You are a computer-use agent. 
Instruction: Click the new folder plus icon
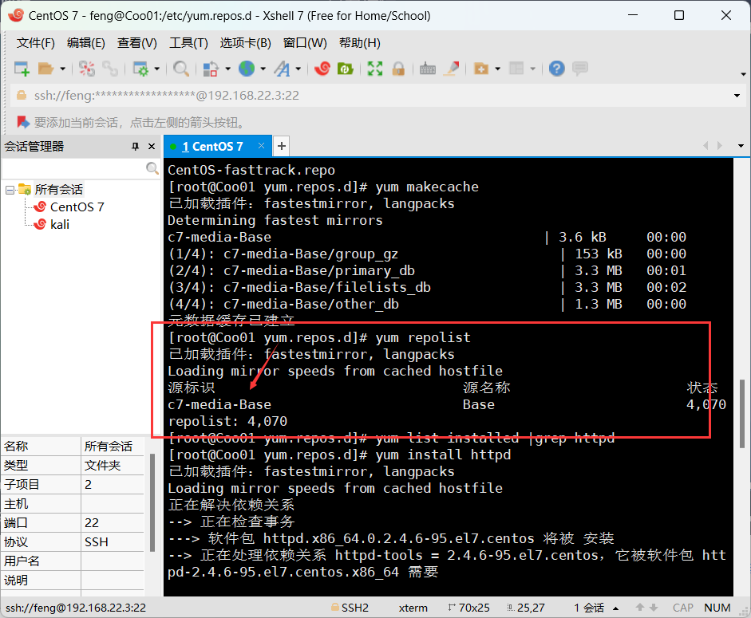pos(481,69)
